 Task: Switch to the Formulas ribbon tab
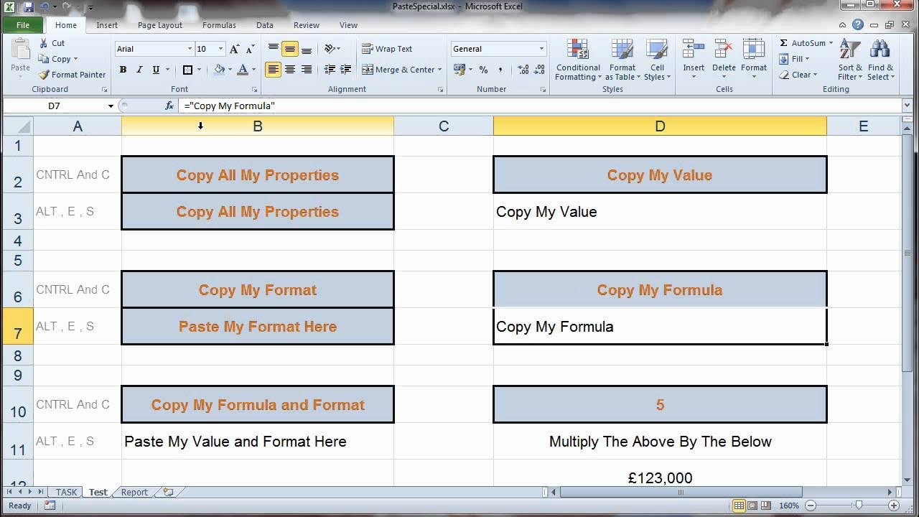(x=219, y=24)
